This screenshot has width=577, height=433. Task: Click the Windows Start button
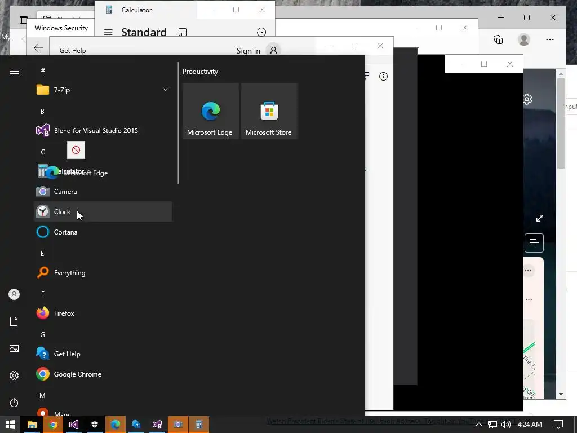pos(10,425)
